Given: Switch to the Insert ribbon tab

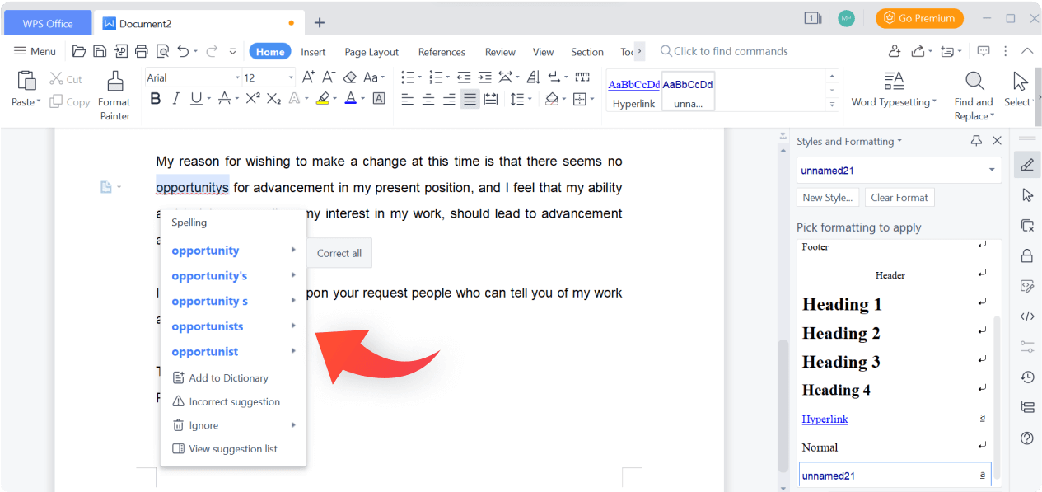Looking at the screenshot, I should pyautogui.click(x=313, y=50).
